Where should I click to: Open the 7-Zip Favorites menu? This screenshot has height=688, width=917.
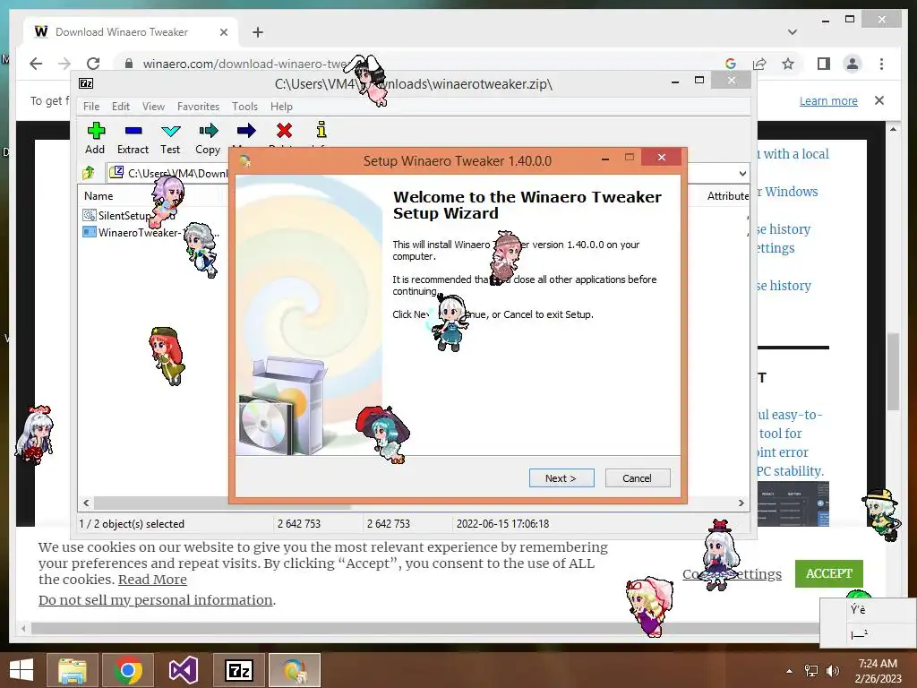click(198, 107)
